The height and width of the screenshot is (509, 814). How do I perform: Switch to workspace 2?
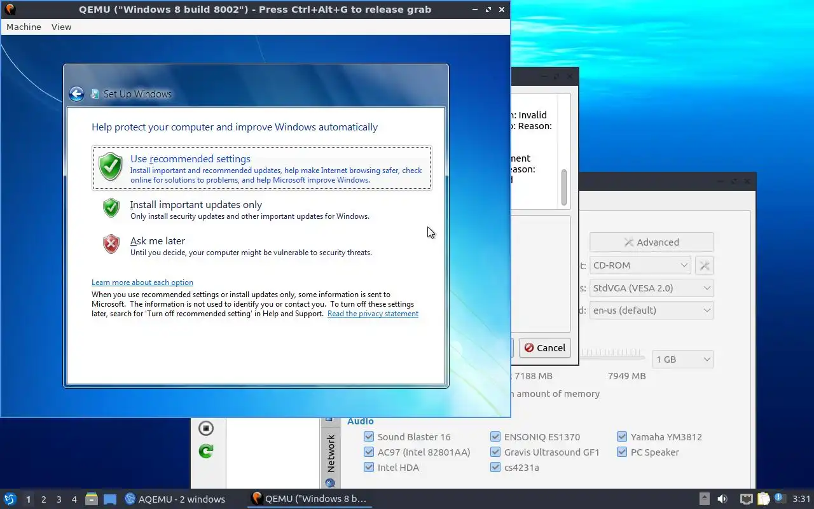tap(43, 499)
